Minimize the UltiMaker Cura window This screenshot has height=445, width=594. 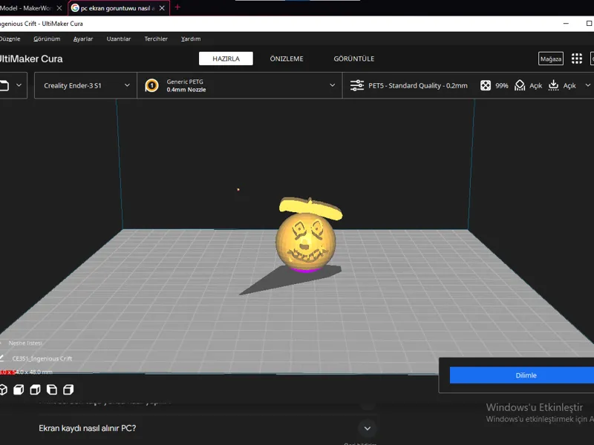tap(566, 24)
